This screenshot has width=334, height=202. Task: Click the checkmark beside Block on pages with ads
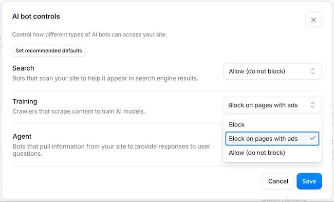point(312,138)
